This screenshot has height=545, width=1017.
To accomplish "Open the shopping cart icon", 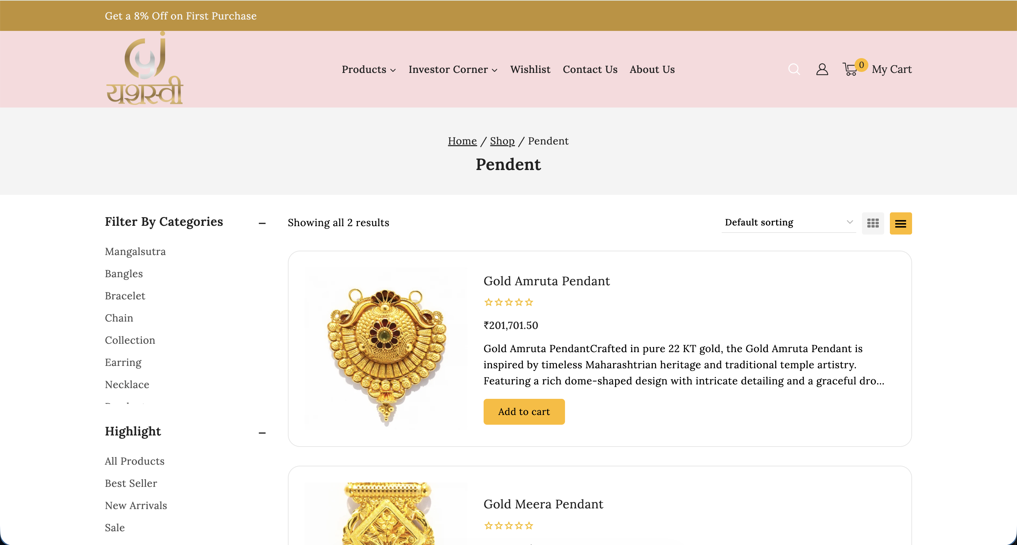I will [850, 70].
